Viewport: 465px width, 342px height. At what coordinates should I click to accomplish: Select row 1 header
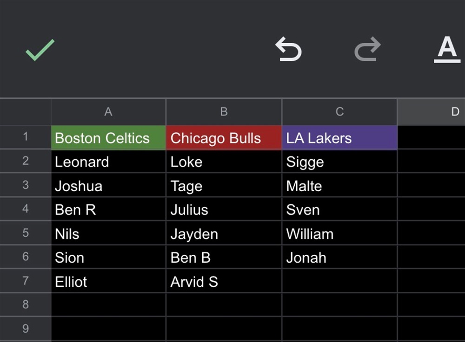(26, 137)
